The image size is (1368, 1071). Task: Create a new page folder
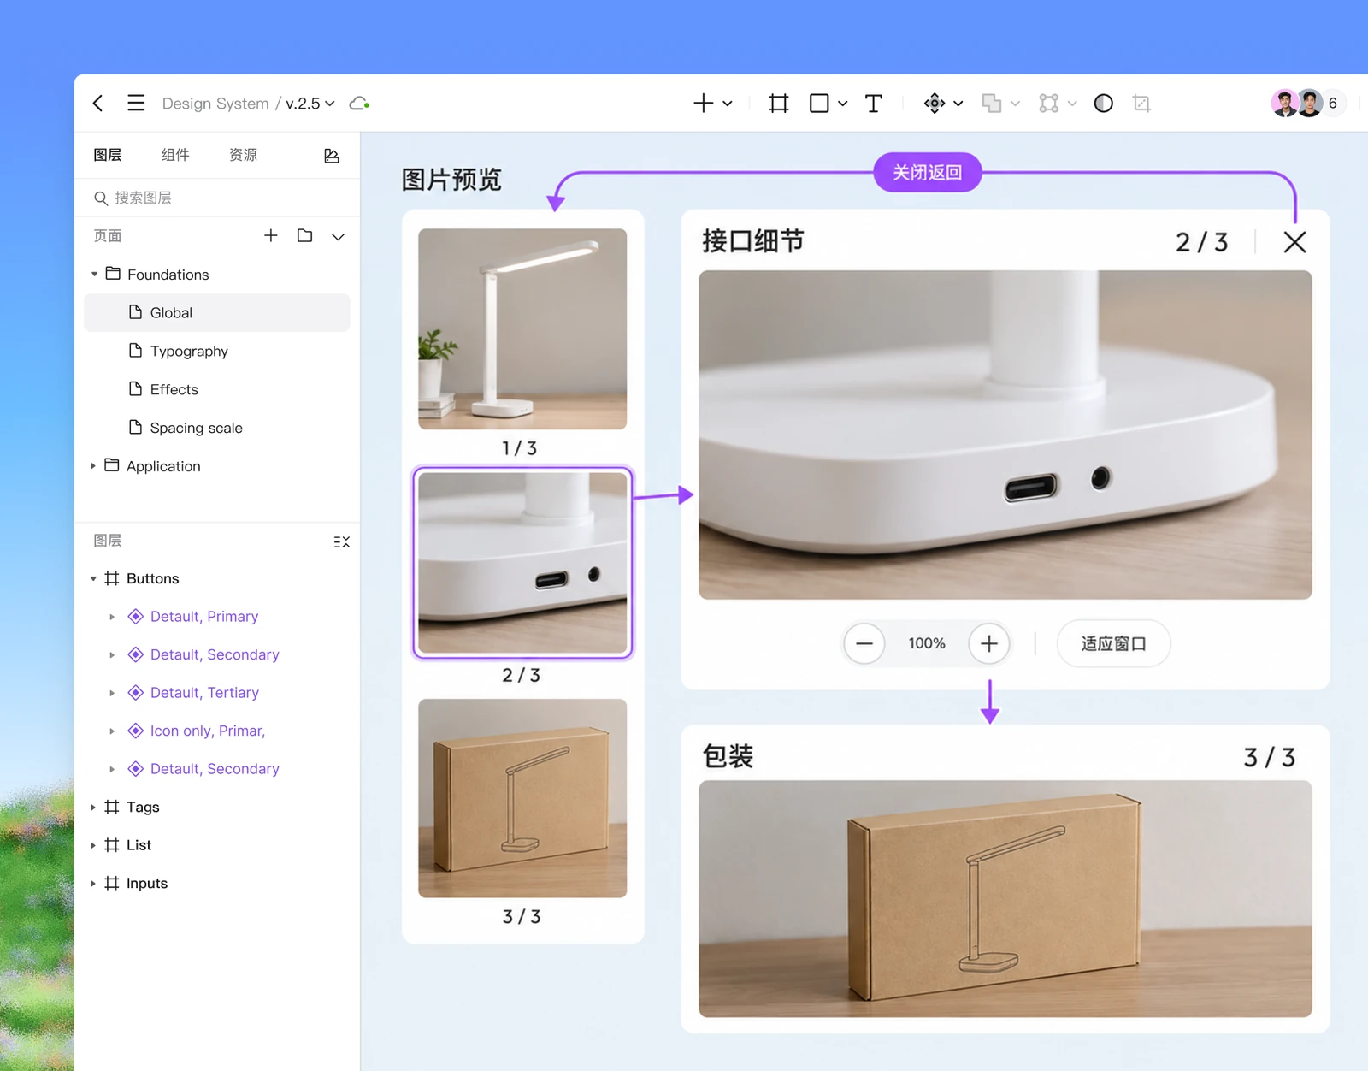(x=304, y=235)
